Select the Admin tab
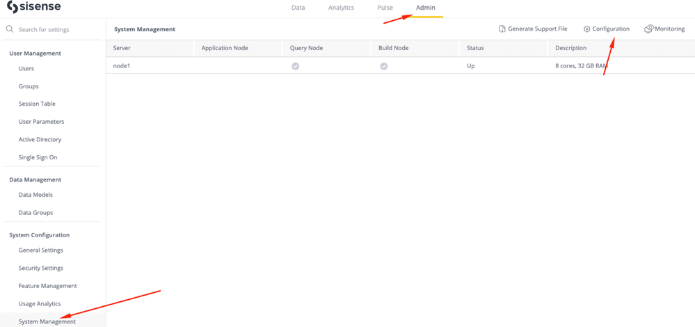The image size is (695, 327). click(426, 8)
